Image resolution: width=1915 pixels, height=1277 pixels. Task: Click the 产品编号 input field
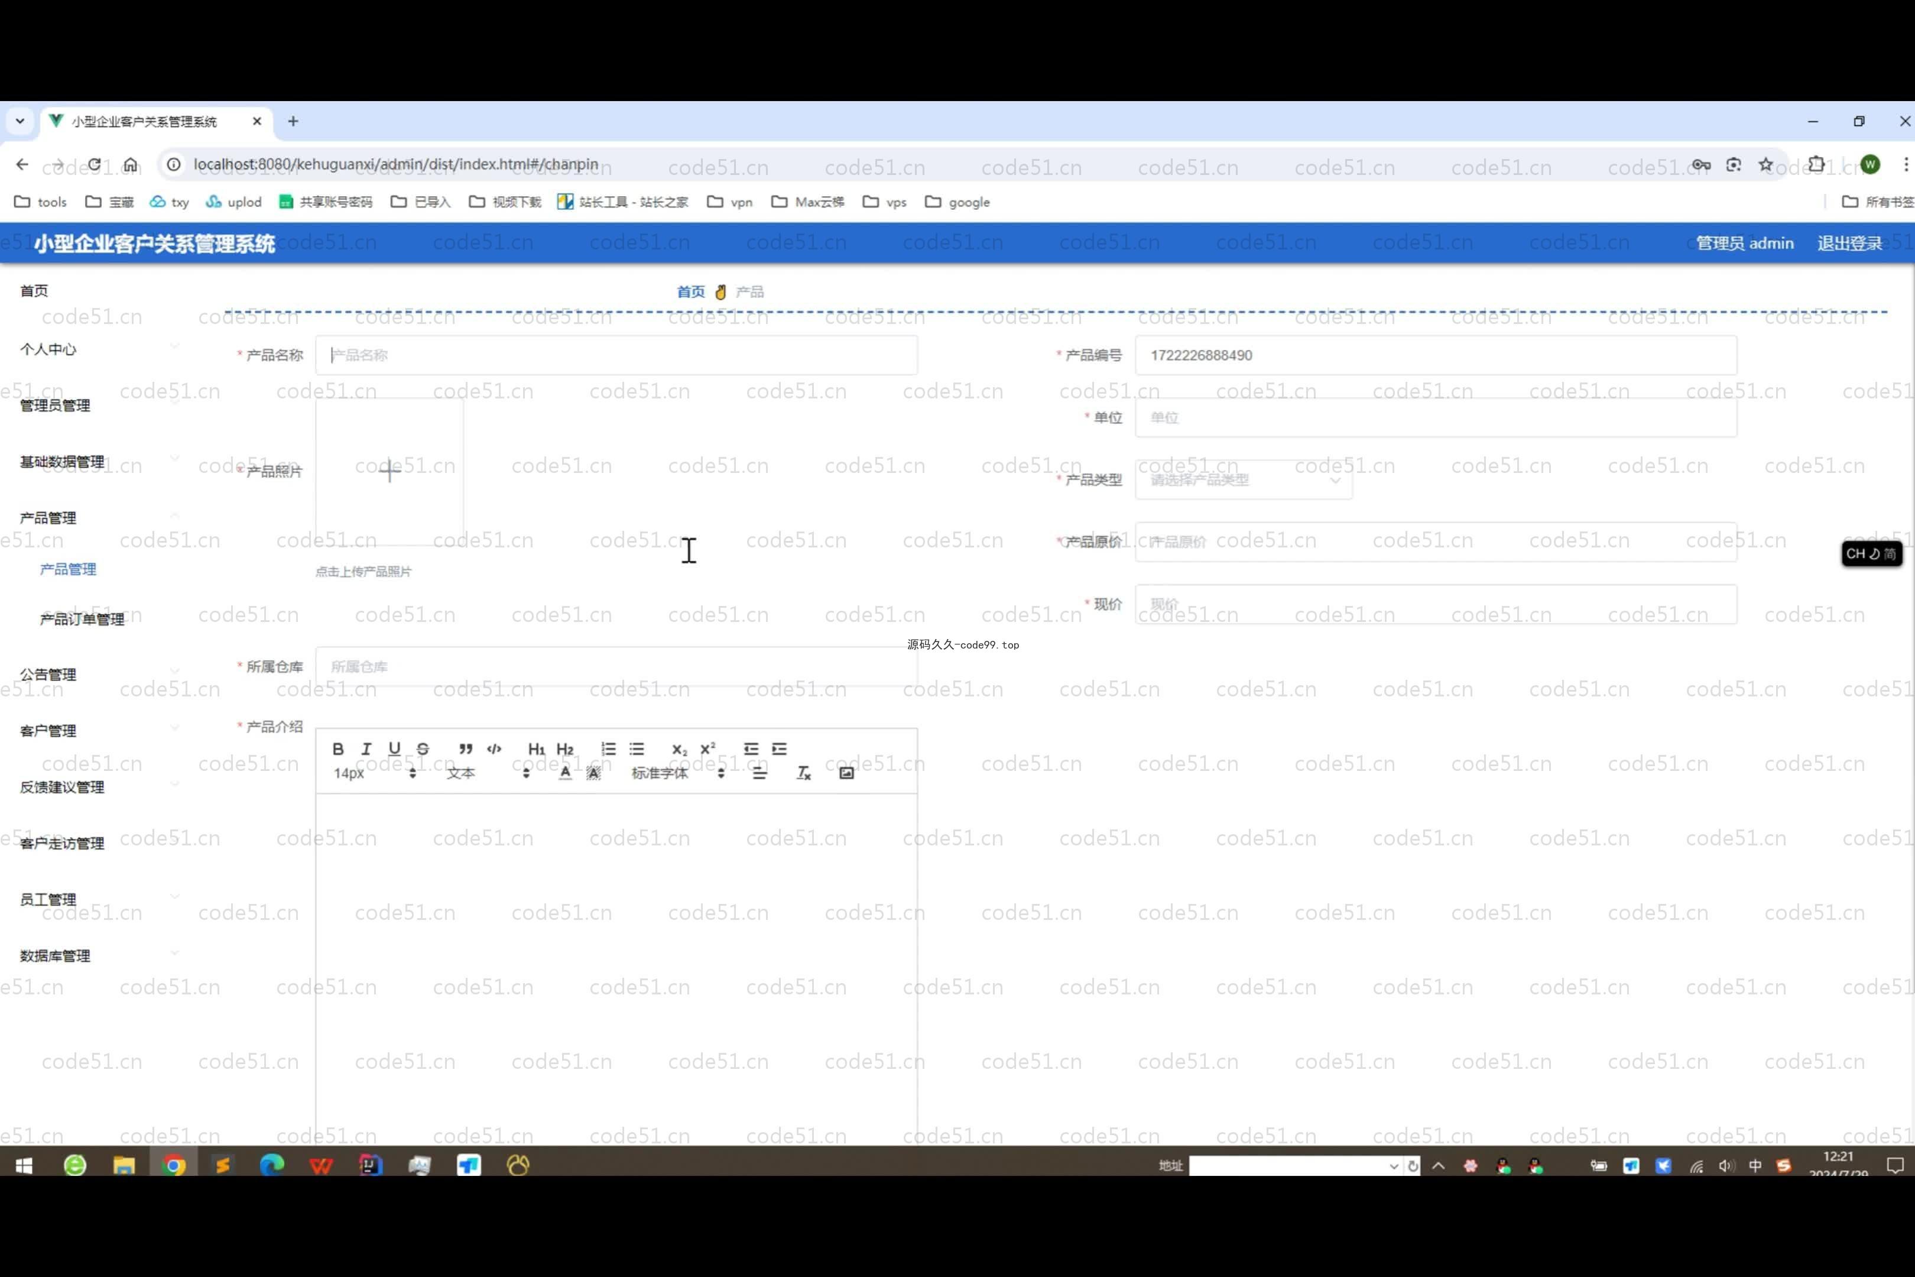(x=1436, y=355)
